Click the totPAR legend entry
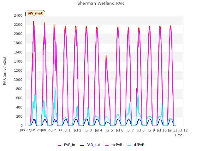 [x=114, y=145]
